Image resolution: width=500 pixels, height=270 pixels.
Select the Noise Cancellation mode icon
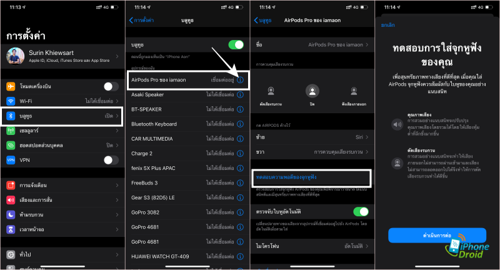(271, 91)
